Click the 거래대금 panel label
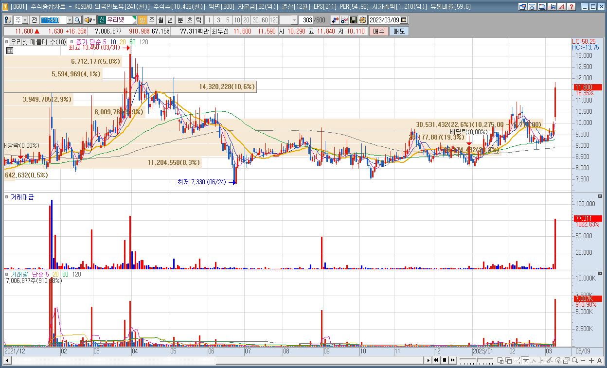This screenshot has width=607, height=368. [22, 197]
